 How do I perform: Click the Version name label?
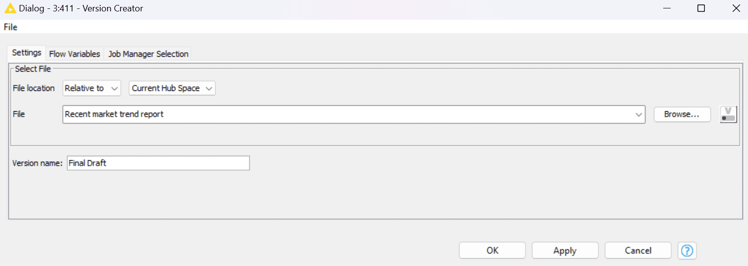point(38,163)
